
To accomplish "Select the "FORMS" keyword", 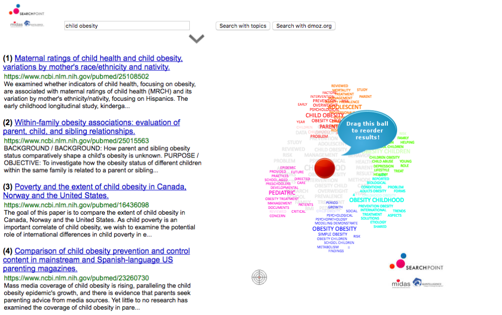I will (x=400, y=191).
